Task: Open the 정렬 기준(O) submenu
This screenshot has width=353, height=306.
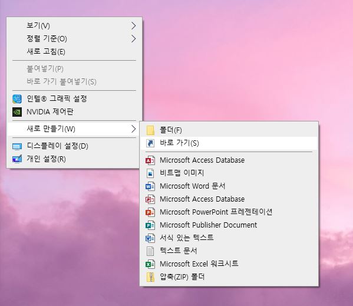Action: (74, 39)
